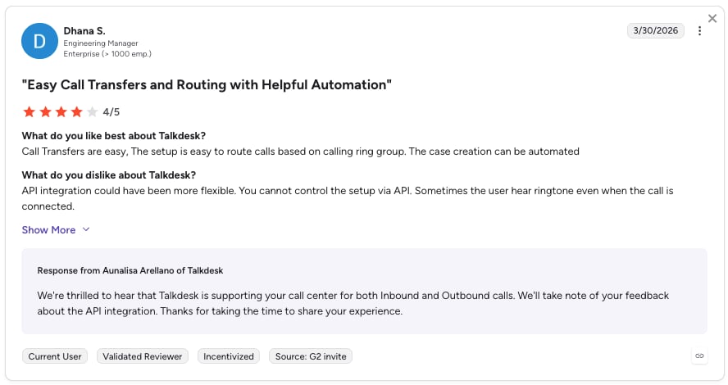Select the second orange rating star

(x=45, y=111)
